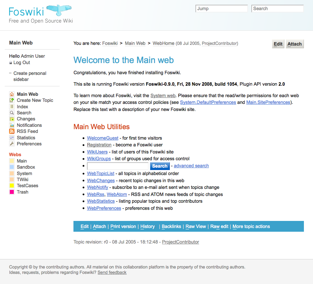The image size is (313, 284).
Task: Open Edit in the bottom action bar
Action: click(x=85, y=226)
